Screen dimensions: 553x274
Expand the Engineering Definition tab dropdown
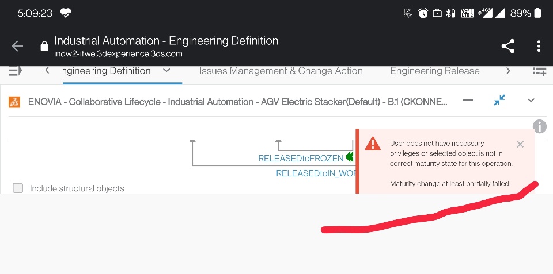[166, 71]
